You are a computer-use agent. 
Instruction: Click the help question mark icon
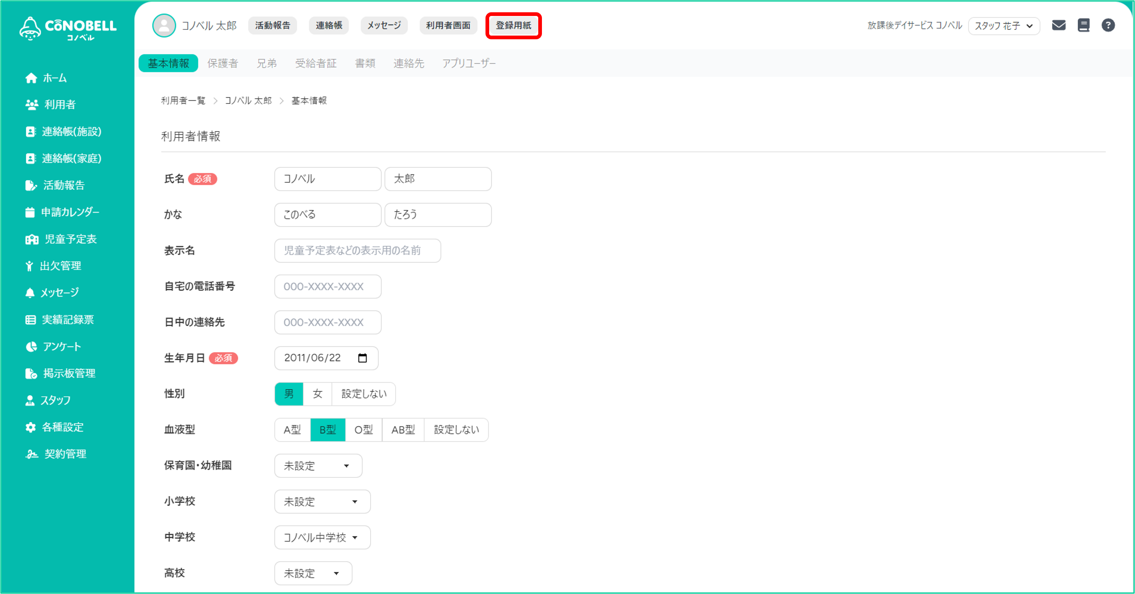(x=1108, y=25)
